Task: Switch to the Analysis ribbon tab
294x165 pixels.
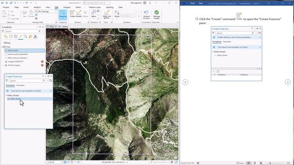Action: 37,7
